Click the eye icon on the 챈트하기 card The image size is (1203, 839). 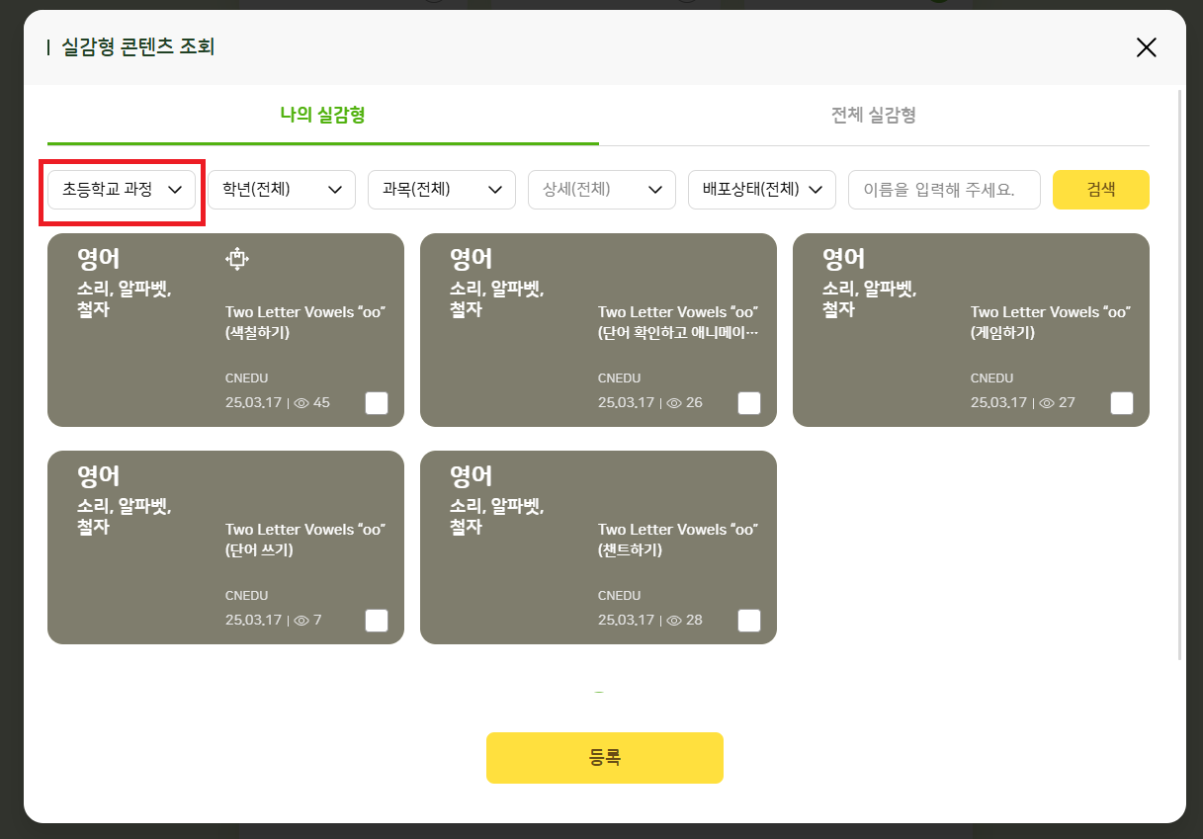click(674, 621)
